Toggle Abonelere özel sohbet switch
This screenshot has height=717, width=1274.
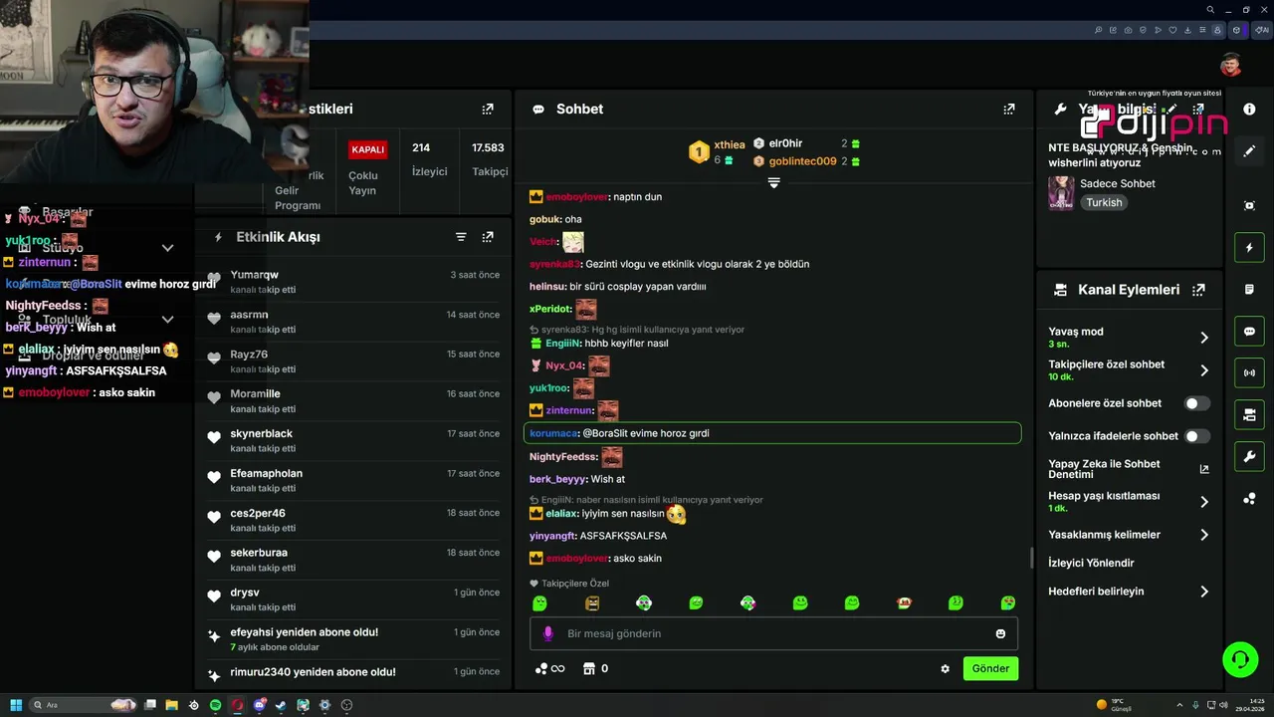(x=1196, y=403)
